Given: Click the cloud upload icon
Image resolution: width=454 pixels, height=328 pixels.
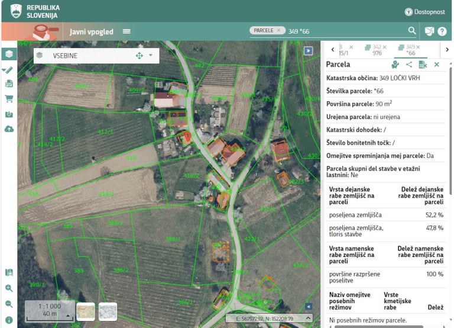Looking at the screenshot, I should click(x=9, y=128).
